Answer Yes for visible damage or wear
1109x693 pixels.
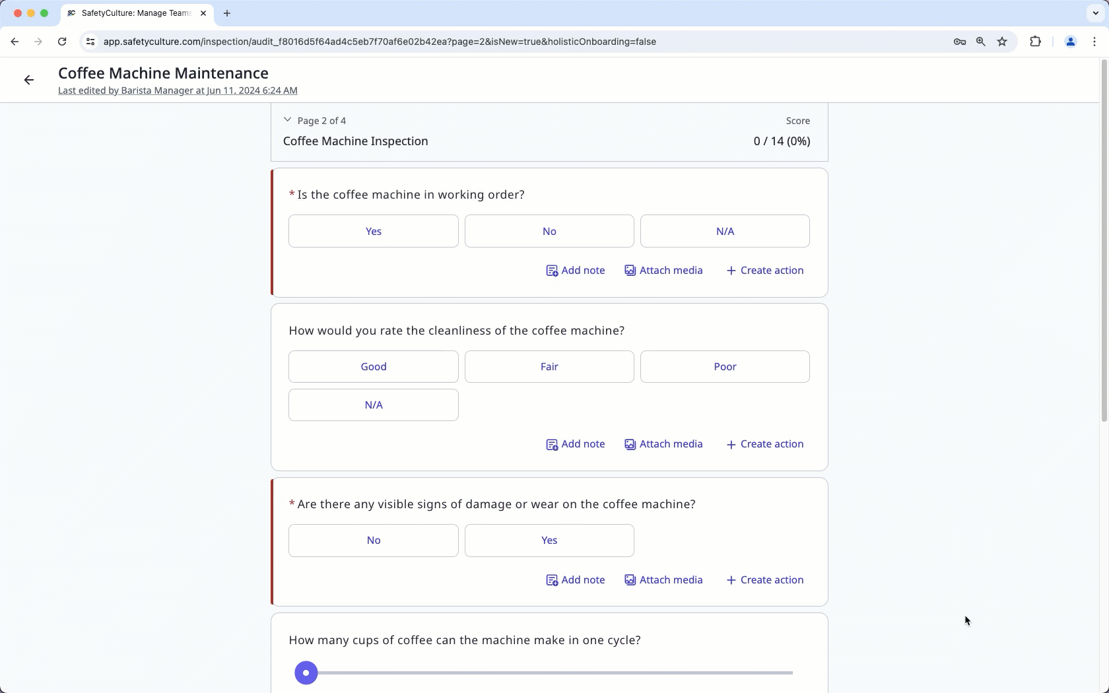[549, 541]
